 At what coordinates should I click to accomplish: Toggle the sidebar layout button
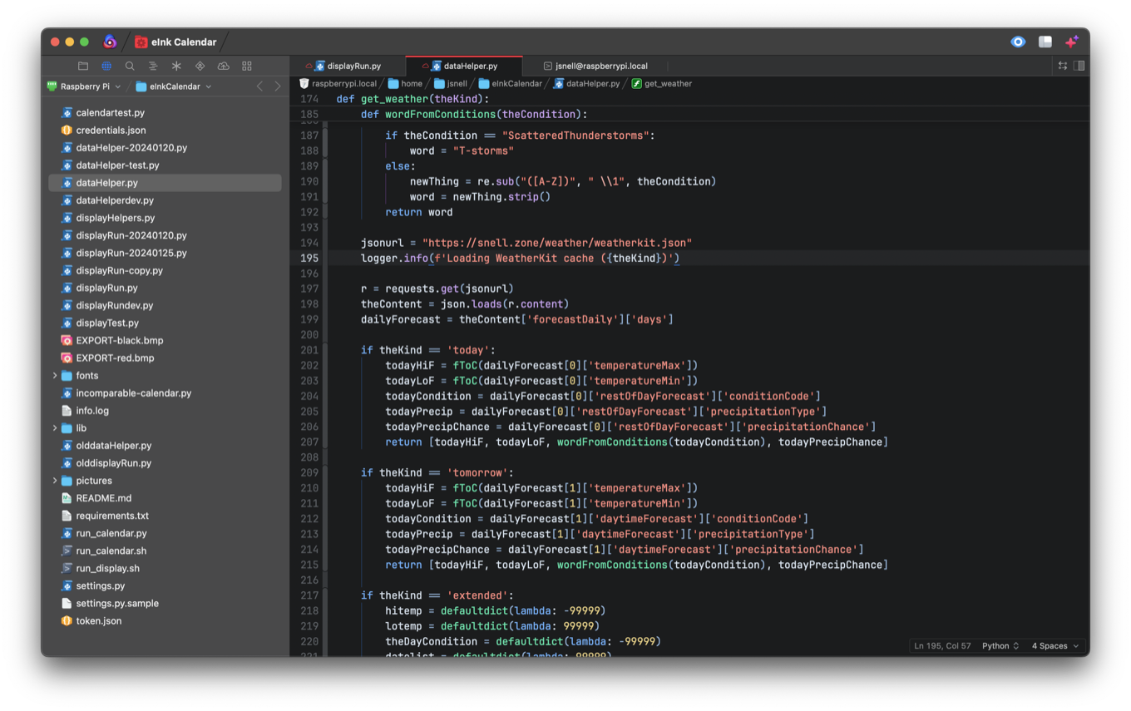click(x=1045, y=42)
